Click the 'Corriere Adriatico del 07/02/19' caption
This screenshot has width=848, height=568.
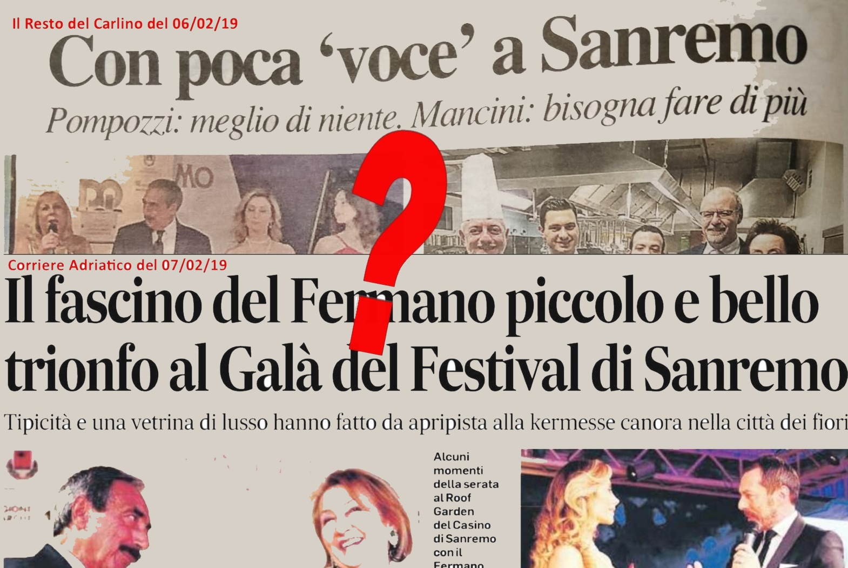pyautogui.click(x=117, y=265)
